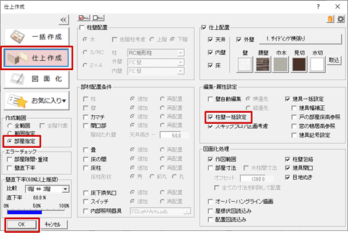The width and height of the screenshot is (348, 234).
Task: Toggle 柱壁一括設定 checkbox
Action: (x=211, y=117)
